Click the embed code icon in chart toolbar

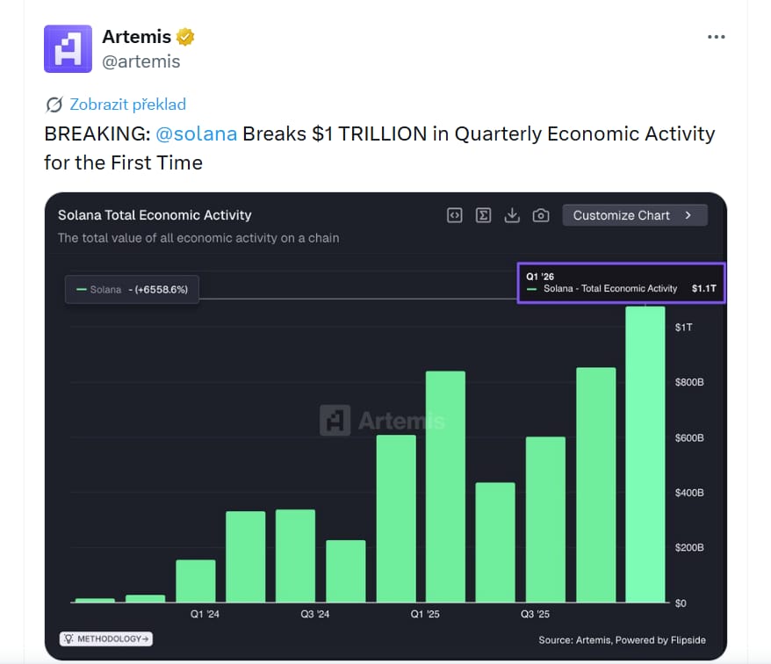point(454,215)
